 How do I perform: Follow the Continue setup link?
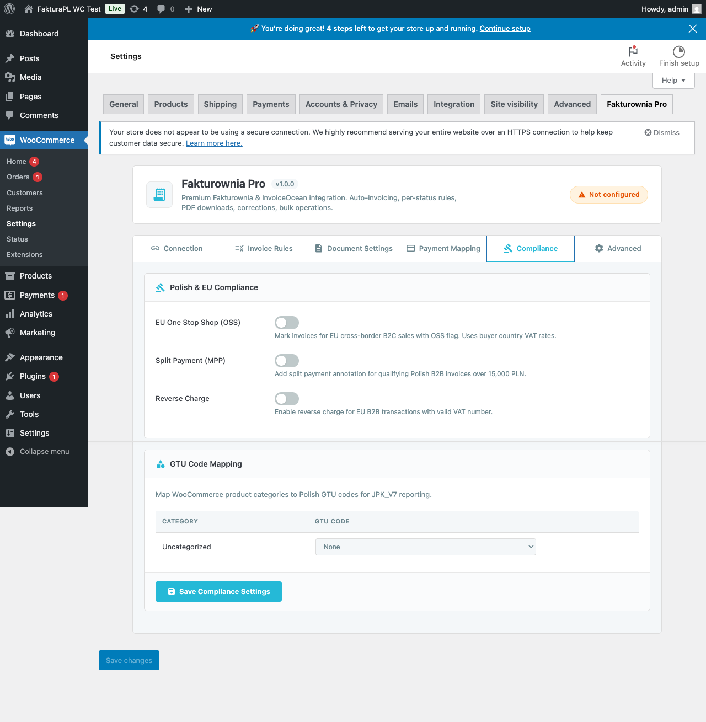(505, 29)
